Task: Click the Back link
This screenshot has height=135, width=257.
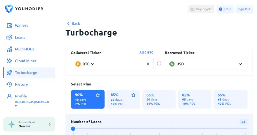Action: click(73, 23)
